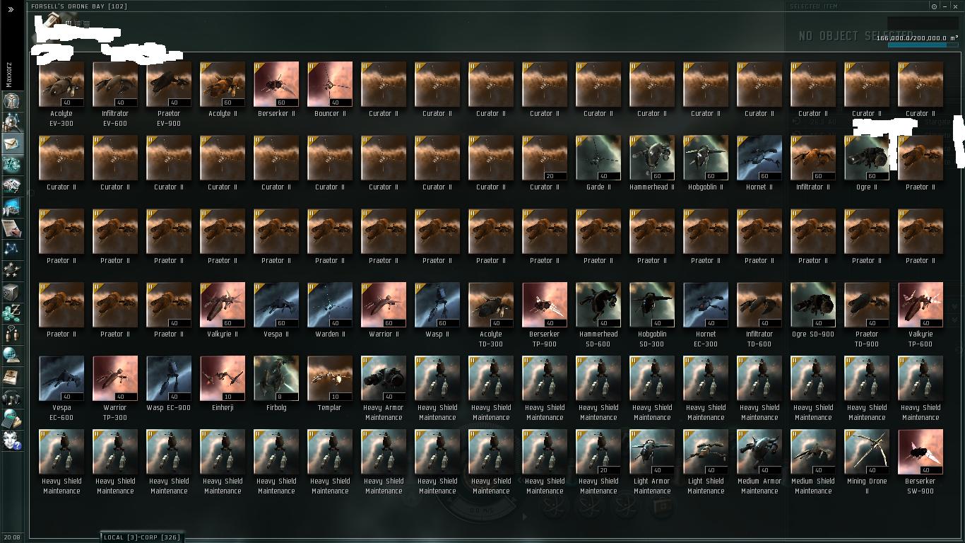Screen dimensions: 965x543
Task: Expand the sidebar with the double-chevron
Action: [11, 9]
